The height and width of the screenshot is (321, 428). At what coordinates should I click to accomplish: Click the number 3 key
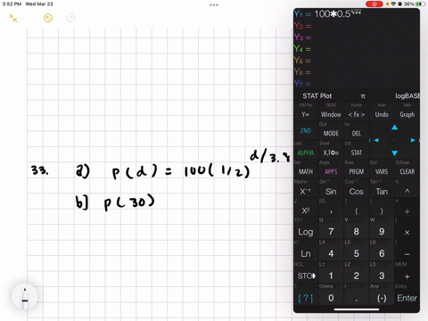382,276
